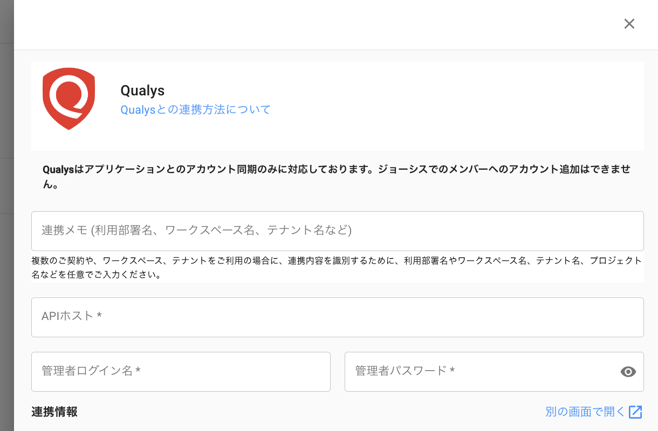The image size is (658, 431).
Task: Close the Qualys integration panel
Action: [x=629, y=24]
